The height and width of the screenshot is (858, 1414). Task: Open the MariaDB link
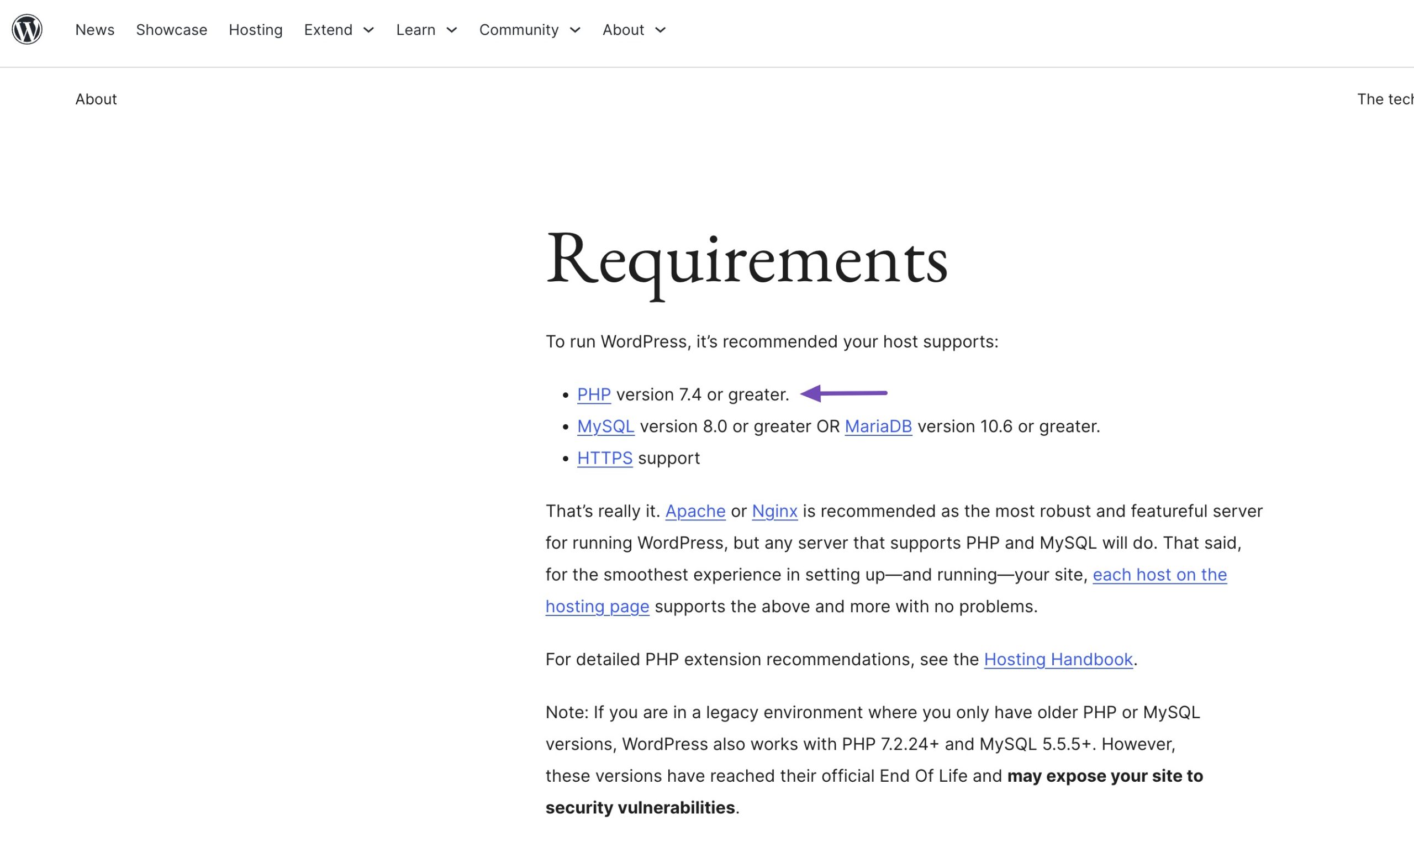tap(878, 427)
